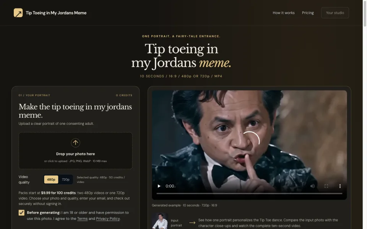The image size is (367, 229).
Task: Click the Generated example caption text
Action: 184,205
